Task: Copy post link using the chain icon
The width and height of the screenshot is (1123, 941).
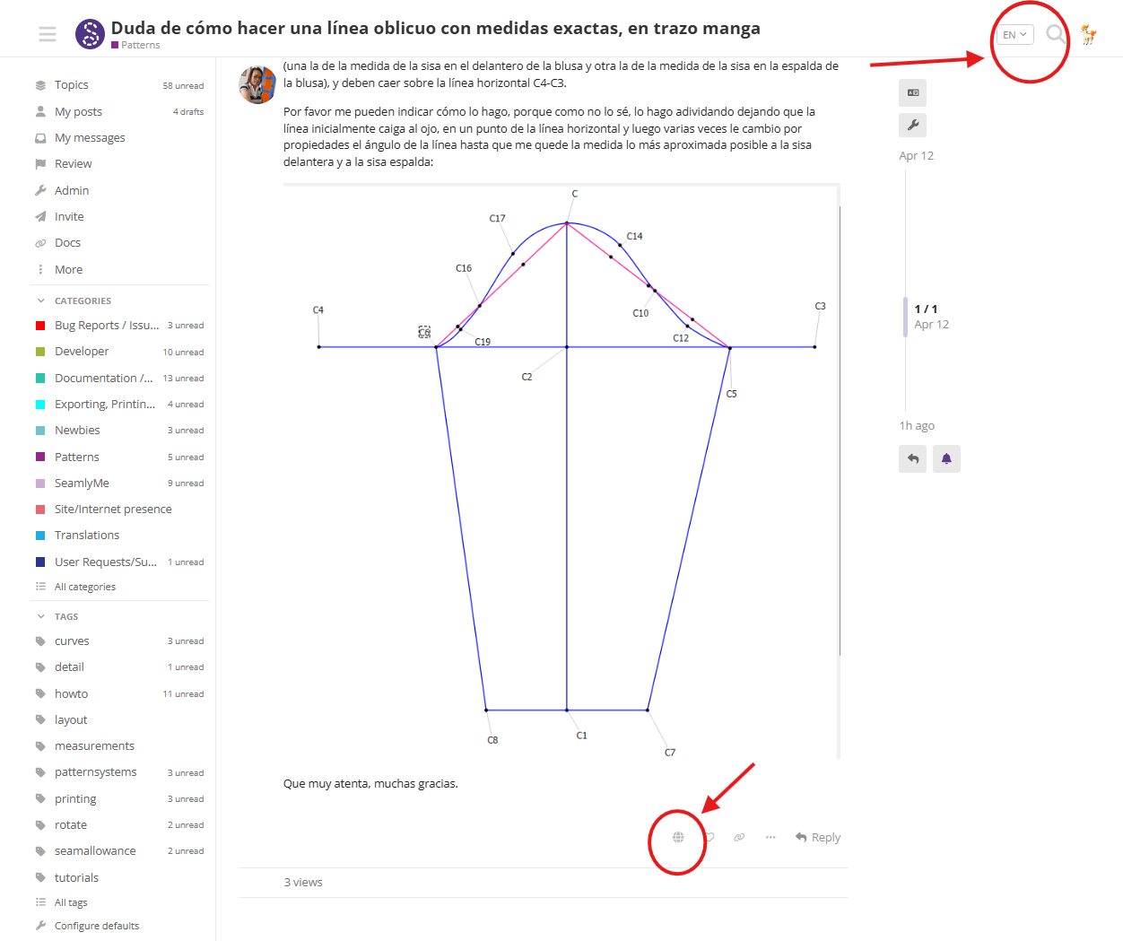Action: click(739, 837)
